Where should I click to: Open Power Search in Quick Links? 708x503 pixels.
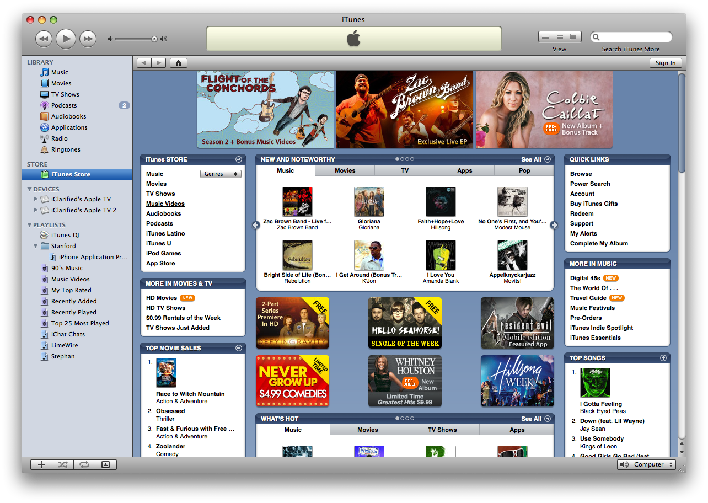(590, 184)
